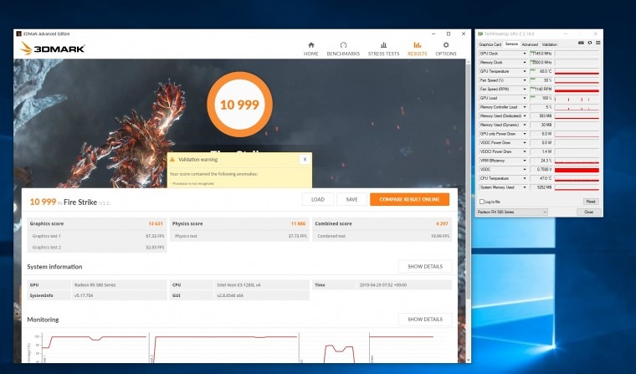Open Memory Clock sensor dropdown

tap(525, 63)
